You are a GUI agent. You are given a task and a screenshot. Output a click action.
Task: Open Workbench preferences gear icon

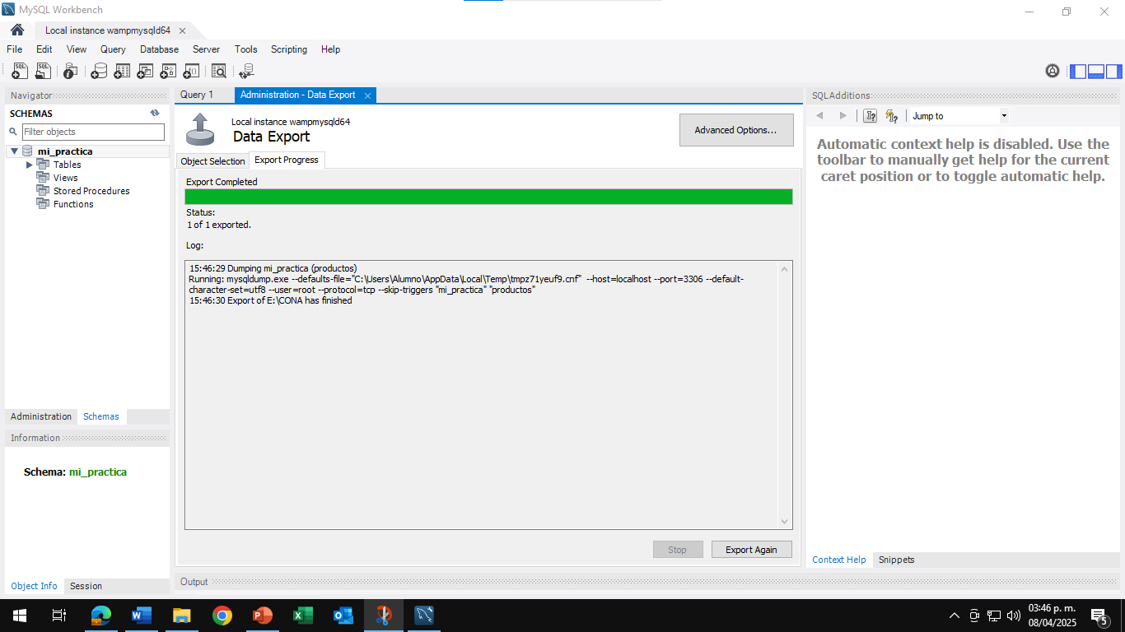[1053, 71]
